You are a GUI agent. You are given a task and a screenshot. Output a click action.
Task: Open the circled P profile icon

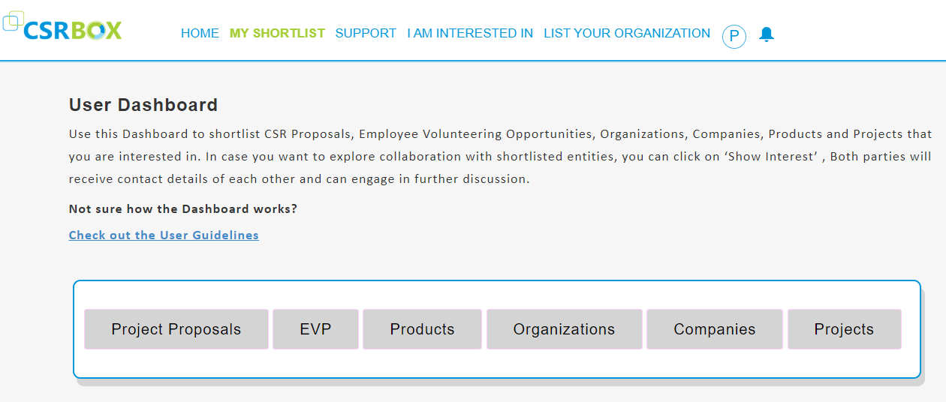pos(734,36)
